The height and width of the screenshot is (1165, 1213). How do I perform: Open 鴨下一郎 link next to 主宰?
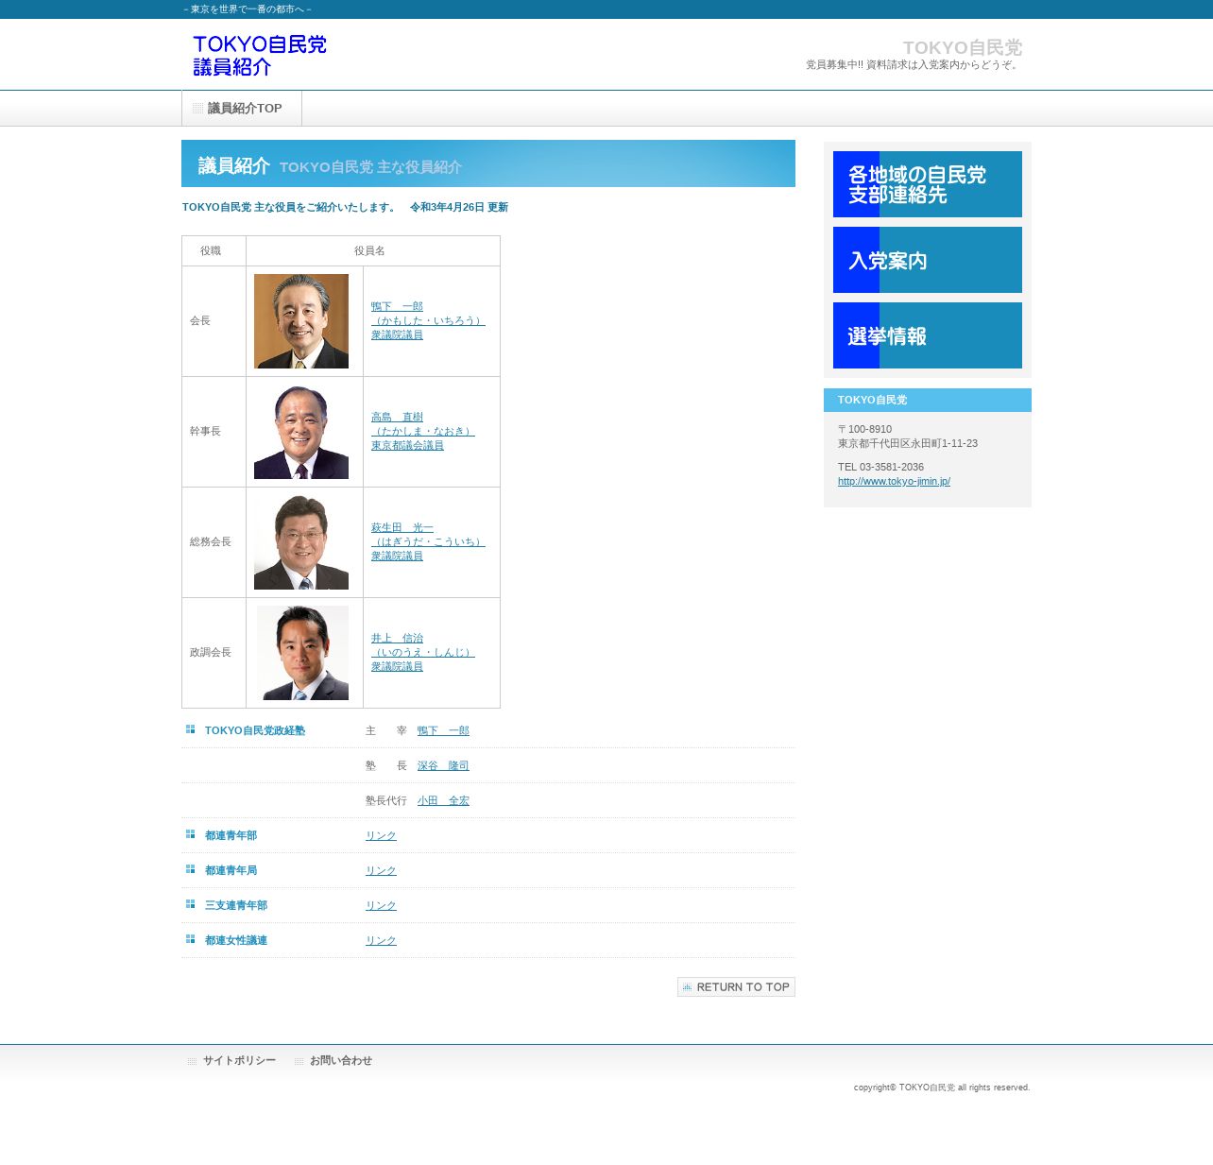click(443, 730)
